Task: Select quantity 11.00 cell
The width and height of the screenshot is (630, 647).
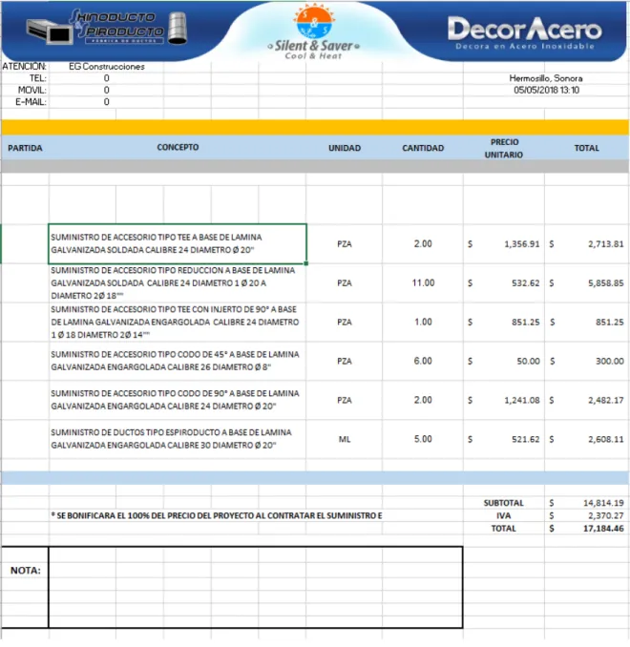Action: point(423,283)
